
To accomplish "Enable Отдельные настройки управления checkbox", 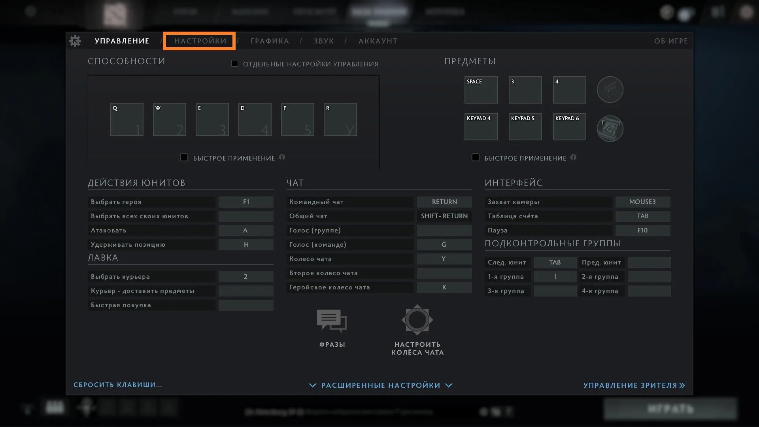I will [x=235, y=63].
